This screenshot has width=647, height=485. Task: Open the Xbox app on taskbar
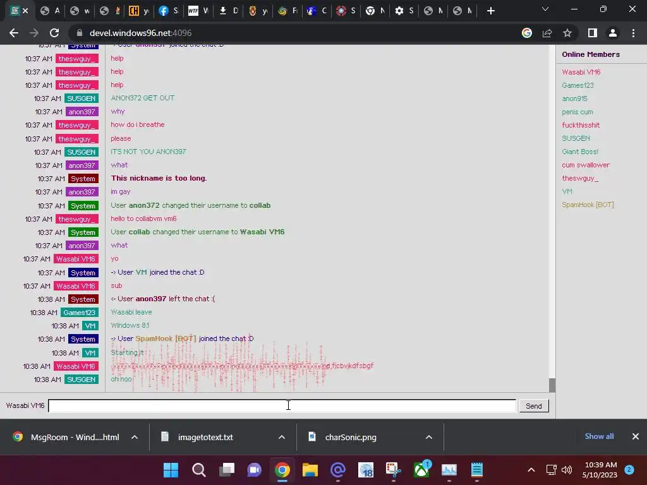coord(421,470)
